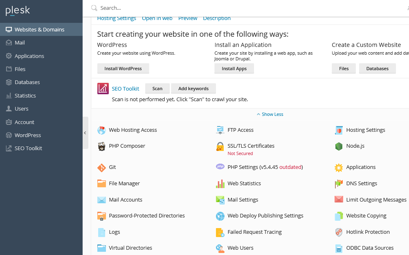Click the Preview link
This screenshot has height=255, width=409.
(188, 18)
